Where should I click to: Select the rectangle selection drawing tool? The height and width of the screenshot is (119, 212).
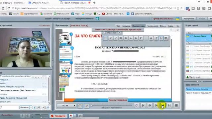(x=105, y=38)
